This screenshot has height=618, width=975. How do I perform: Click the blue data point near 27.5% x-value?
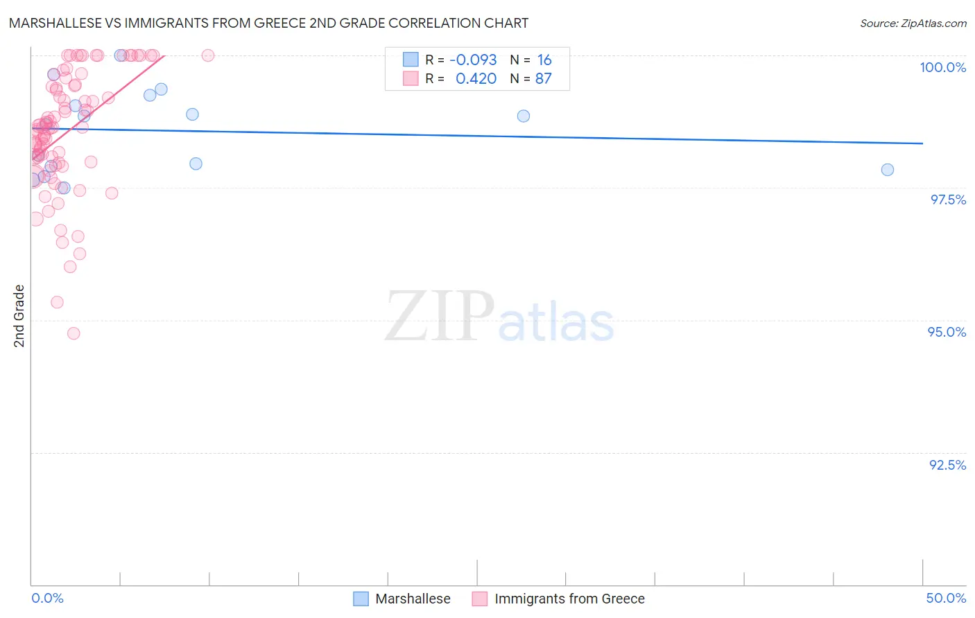tap(524, 116)
